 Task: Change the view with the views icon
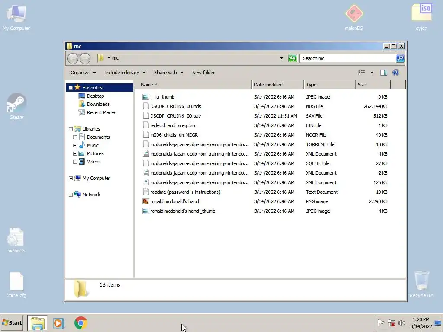pyautogui.click(x=361, y=73)
